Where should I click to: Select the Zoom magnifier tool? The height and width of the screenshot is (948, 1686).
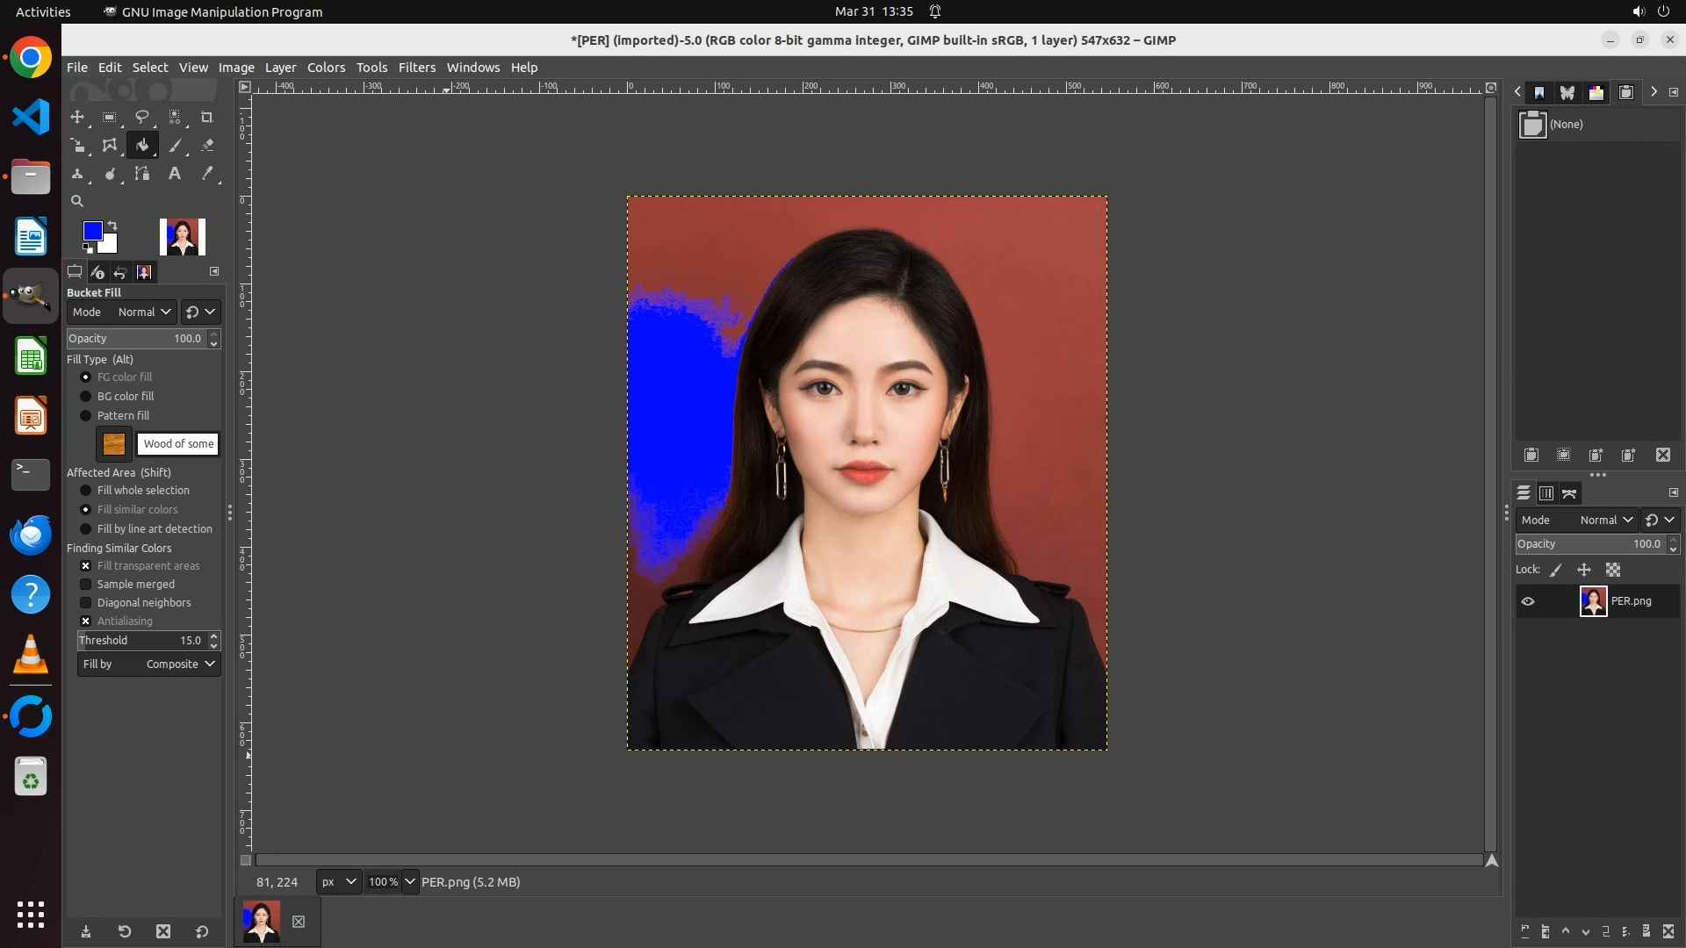[x=77, y=201]
